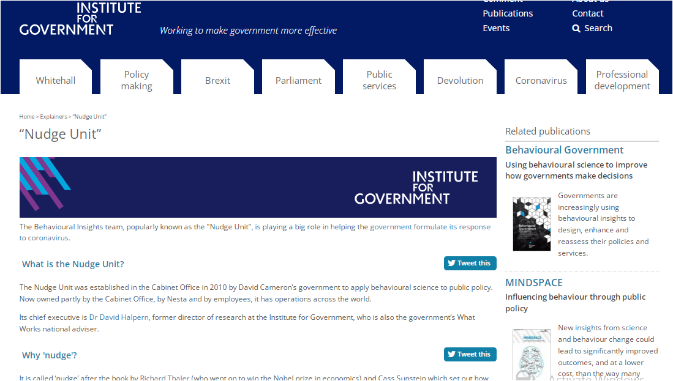Click the Home breadcrumb link
The height and width of the screenshot is (381, 673).
[26, 117]
